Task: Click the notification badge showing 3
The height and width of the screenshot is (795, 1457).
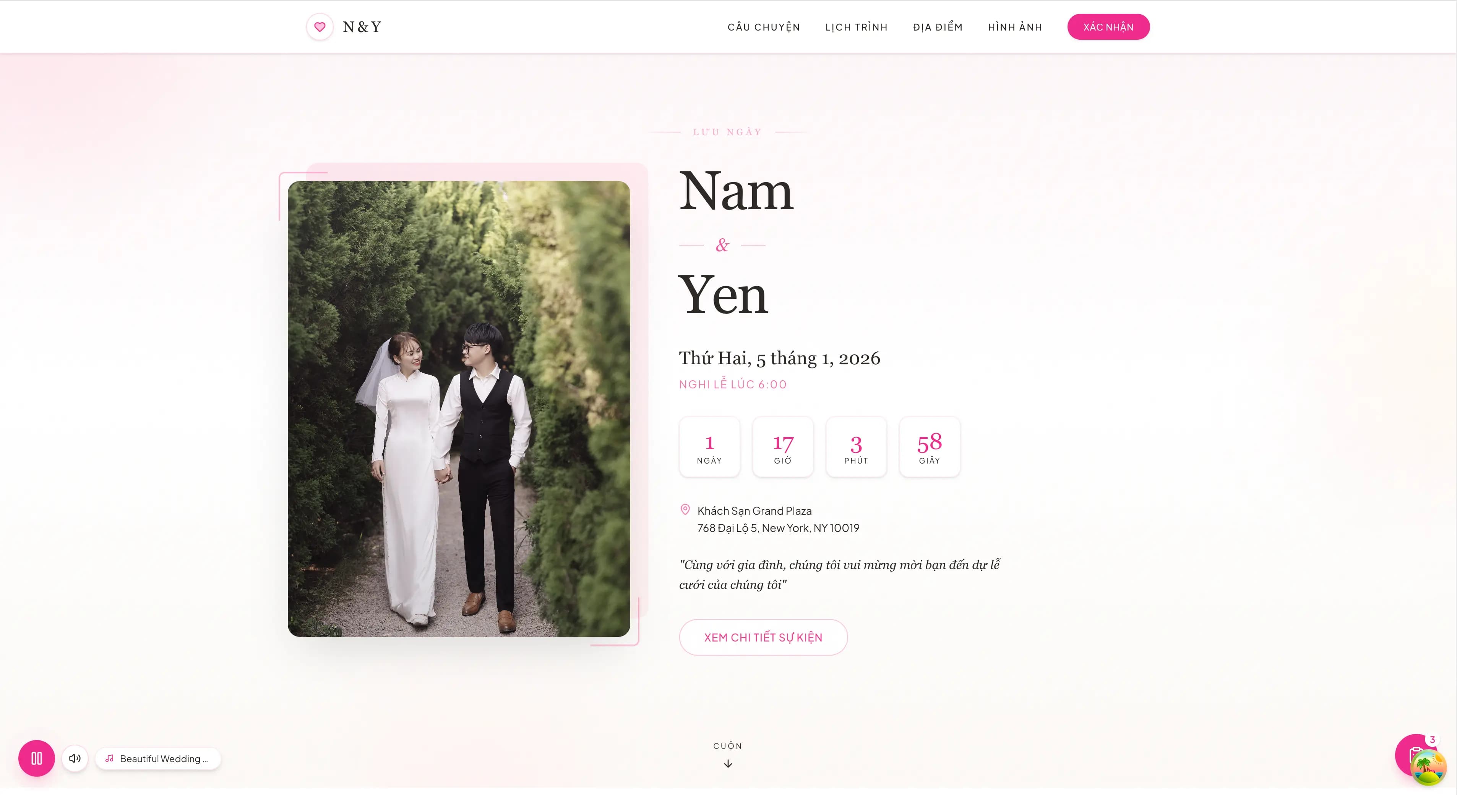Action: coord(1432,740)
